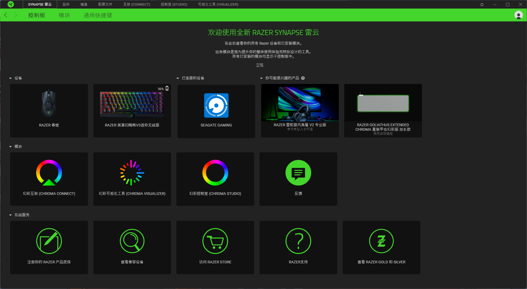Select the 通用快捷键 sub-tab
527x289 pixels.
coord(98,15)
